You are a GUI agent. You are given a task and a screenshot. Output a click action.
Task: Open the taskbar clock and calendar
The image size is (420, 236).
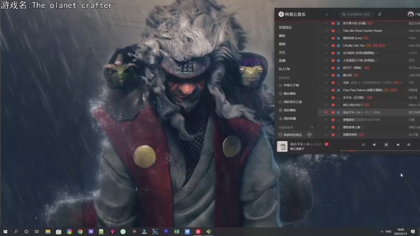pos(401,232)
